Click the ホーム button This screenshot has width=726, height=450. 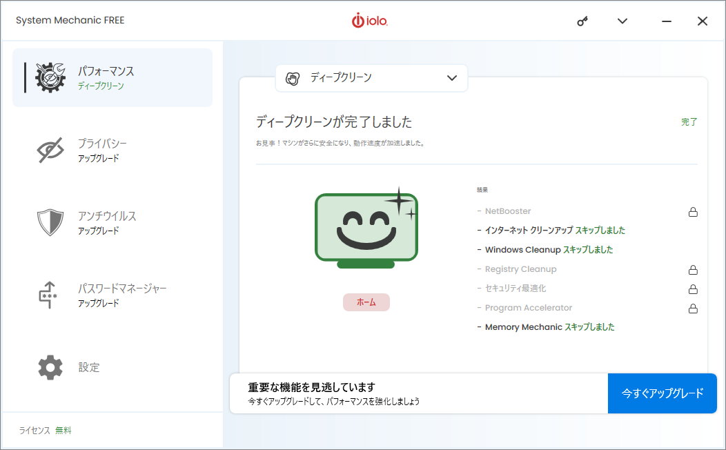tap(366, 302)
